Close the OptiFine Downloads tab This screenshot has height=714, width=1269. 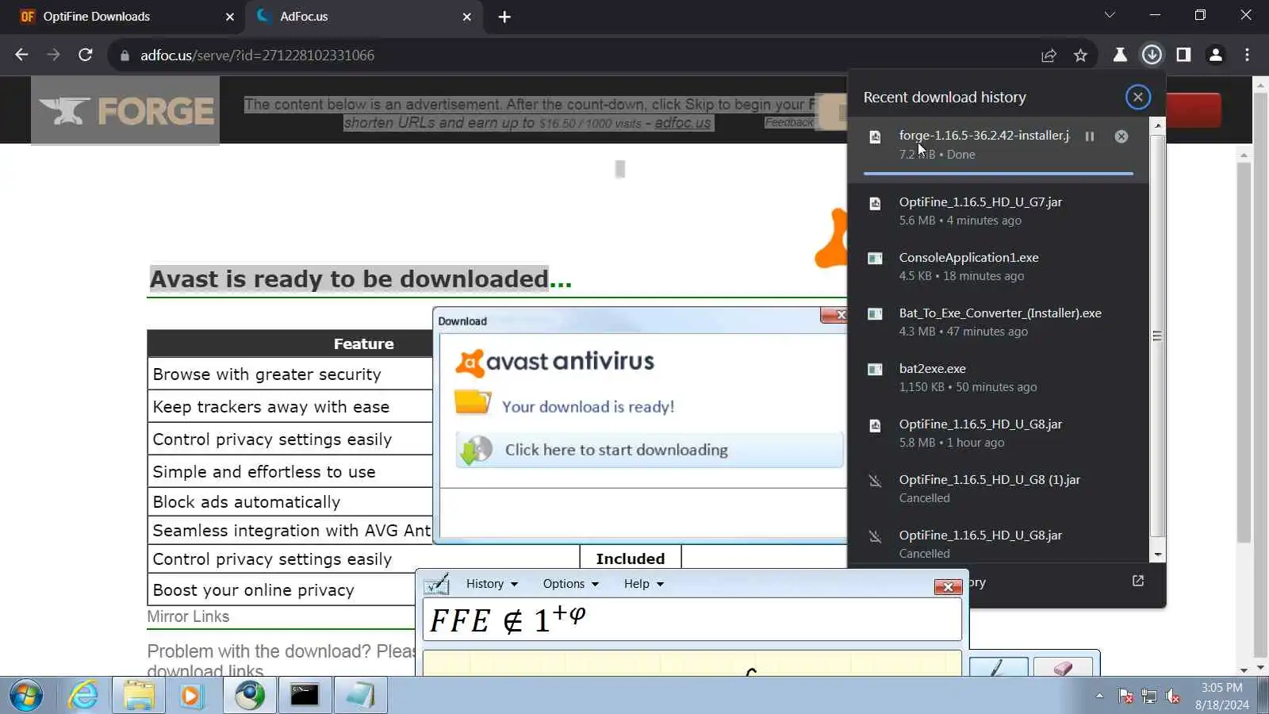pyautogui.click(x=230, y=17)
